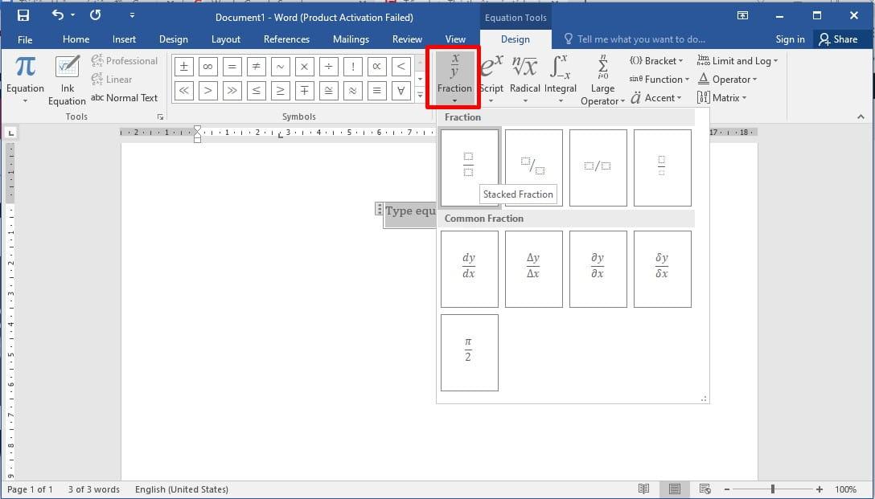Open the Bracket dropdown
Screen dimensions: 875x499
coord(656,60)
